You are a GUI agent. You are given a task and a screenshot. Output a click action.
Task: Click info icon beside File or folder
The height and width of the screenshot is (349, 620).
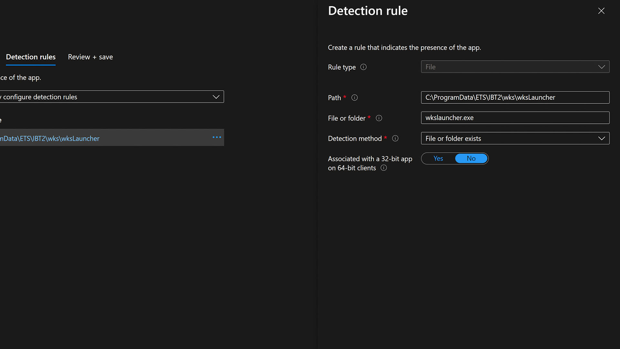379,118
